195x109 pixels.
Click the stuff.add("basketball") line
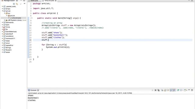(55, 35)
